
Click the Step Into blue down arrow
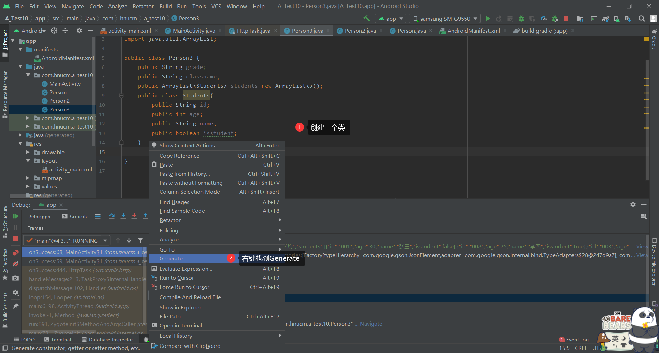(123, 216)
